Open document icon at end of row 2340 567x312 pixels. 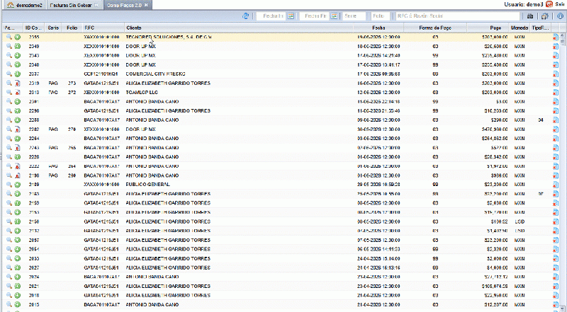click(556, 64)
